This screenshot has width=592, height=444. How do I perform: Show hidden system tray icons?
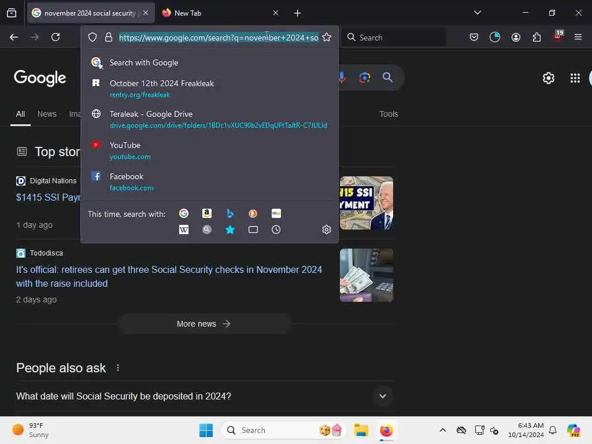pos(443,430)
